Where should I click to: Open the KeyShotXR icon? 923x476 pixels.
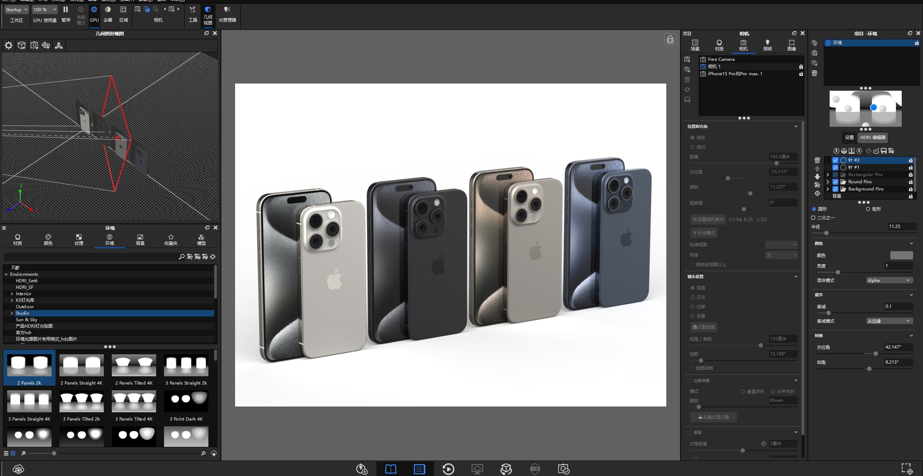click(x=506, y=469)
